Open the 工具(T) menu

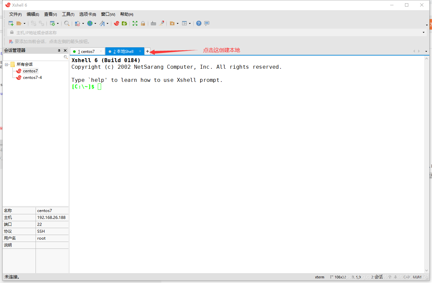[x=68, y=14]
